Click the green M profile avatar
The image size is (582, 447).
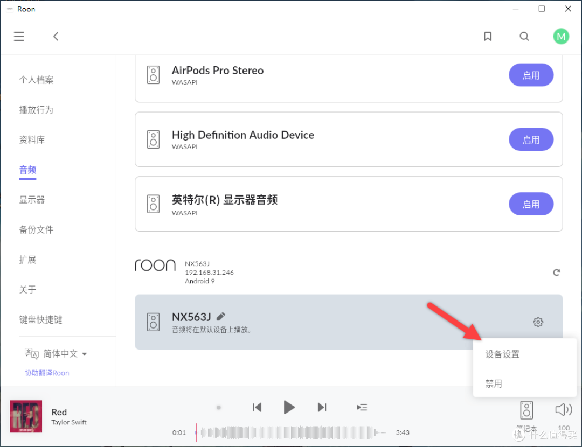tap(561, 37)
